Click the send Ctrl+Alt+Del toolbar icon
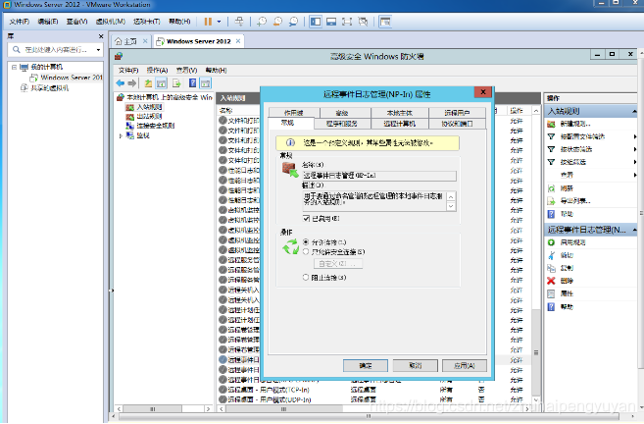 click(239, 22)
